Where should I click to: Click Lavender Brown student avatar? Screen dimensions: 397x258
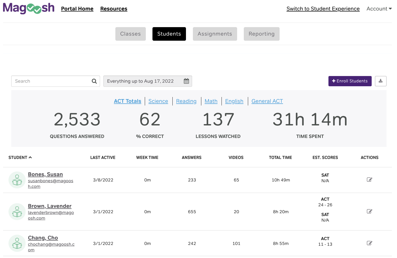pos(17,212)
